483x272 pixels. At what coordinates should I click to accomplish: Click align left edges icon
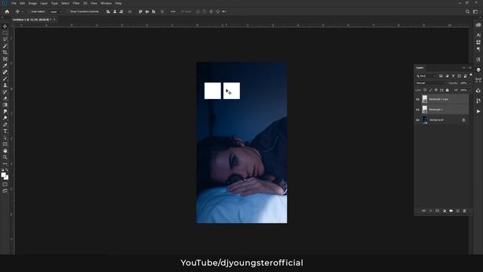coord(108,12)
